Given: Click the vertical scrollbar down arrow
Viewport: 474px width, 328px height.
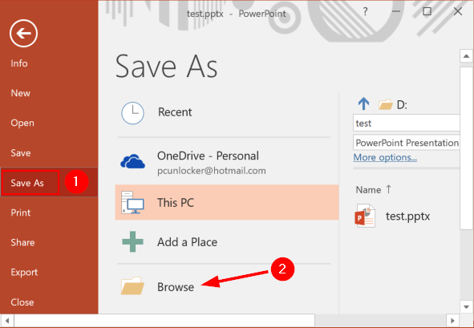Looking at the screenshot, I should point(466,307).
